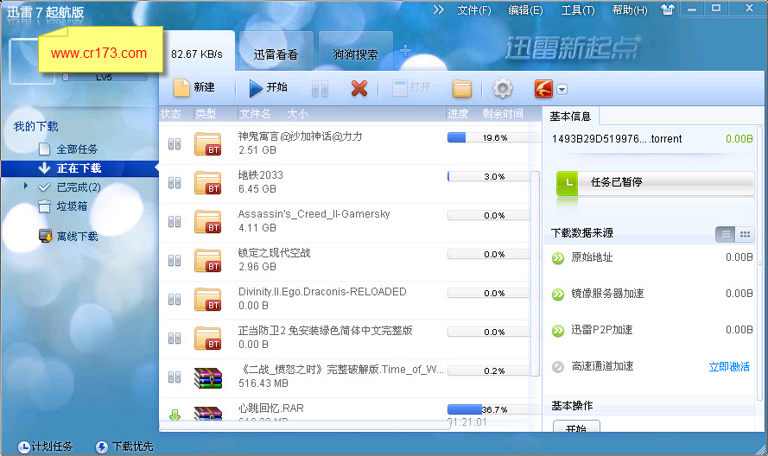
Task: Click the skin shirt icon in title bar
Action: click(667, 9)
